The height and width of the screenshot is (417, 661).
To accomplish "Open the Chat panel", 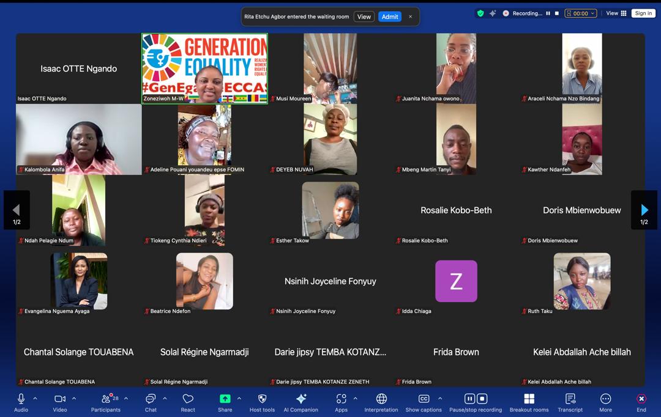I will pyautogui.click(x=151, y=399).
